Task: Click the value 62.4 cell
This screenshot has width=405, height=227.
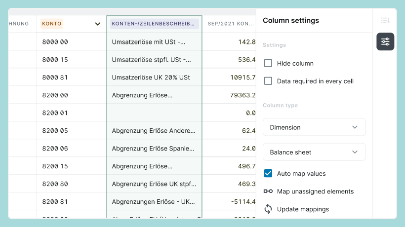Action: [229, 131]
